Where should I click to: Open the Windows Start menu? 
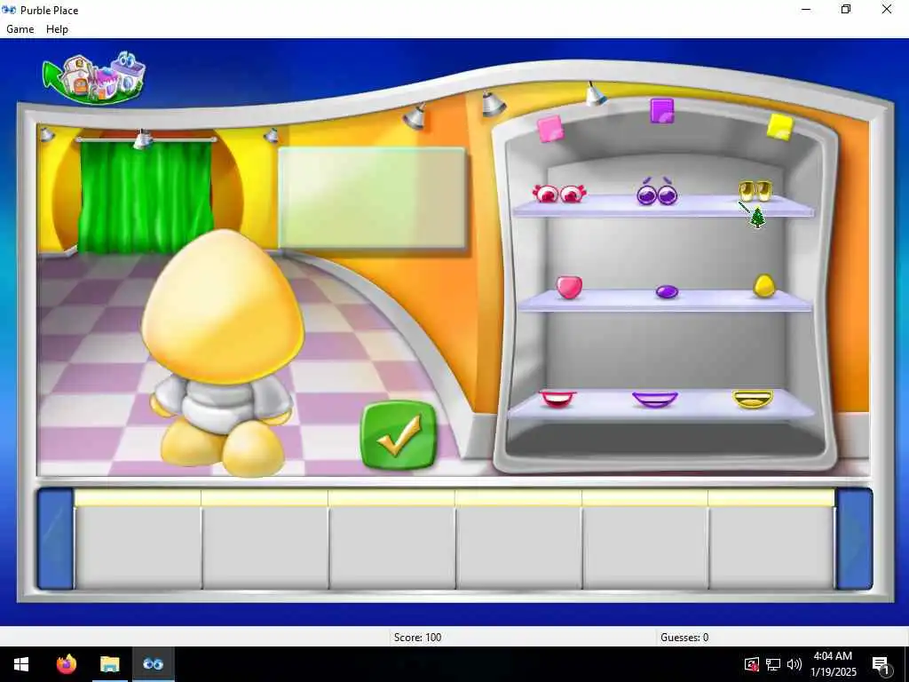tap(21, 664)
